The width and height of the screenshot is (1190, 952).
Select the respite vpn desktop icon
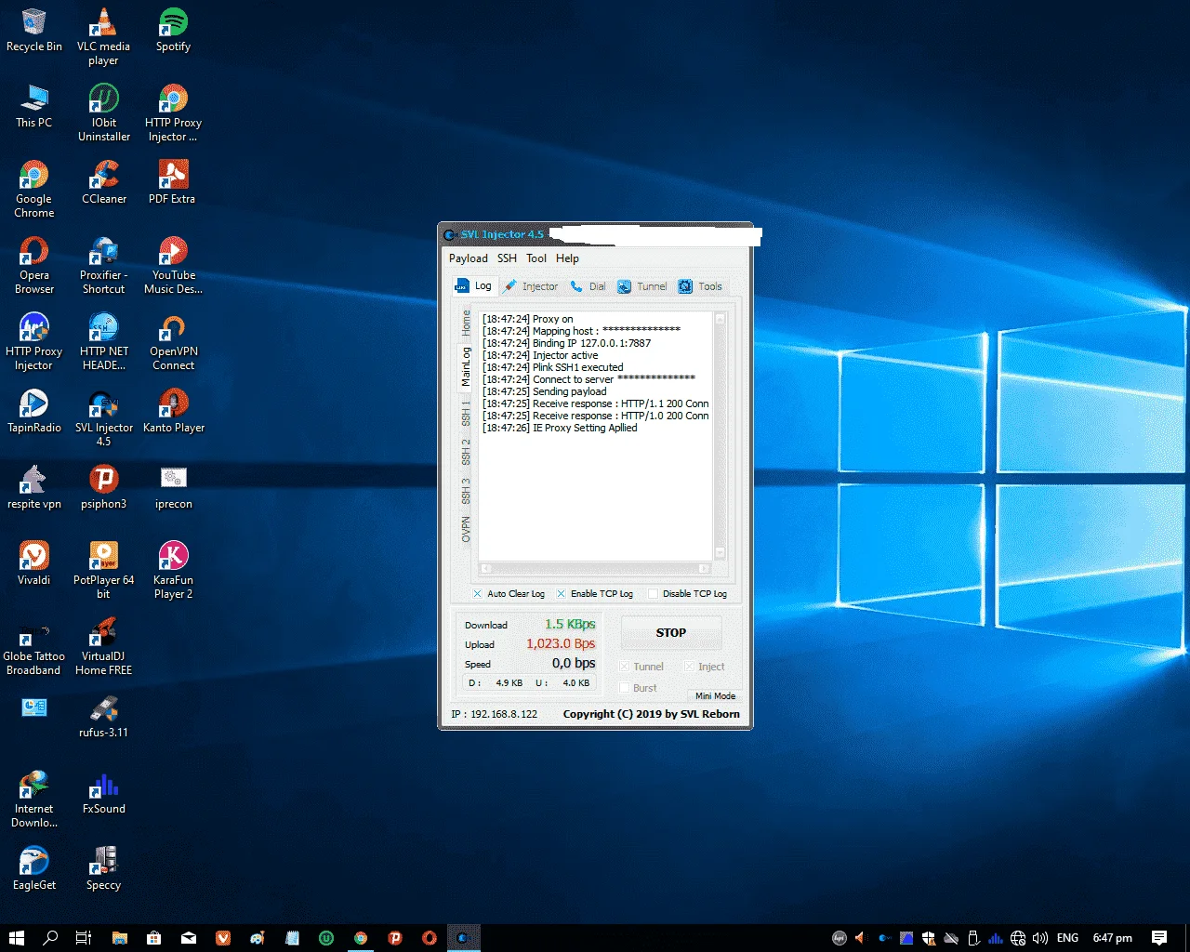[x=34, y=488]
